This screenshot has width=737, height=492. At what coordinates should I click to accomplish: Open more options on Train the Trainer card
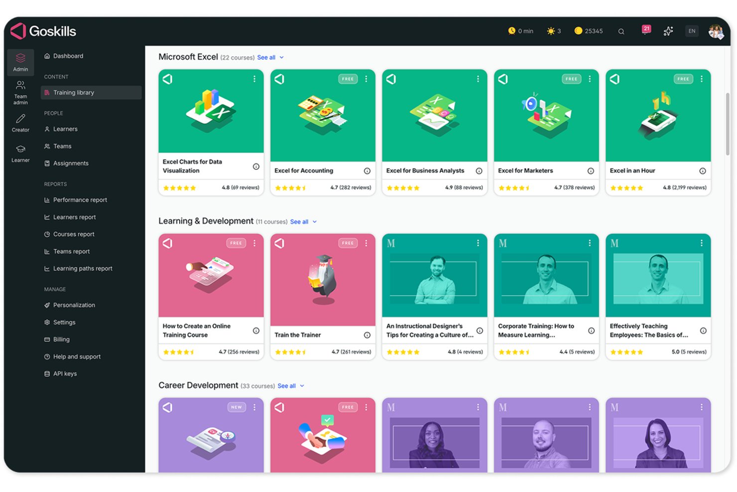[366, 243]
